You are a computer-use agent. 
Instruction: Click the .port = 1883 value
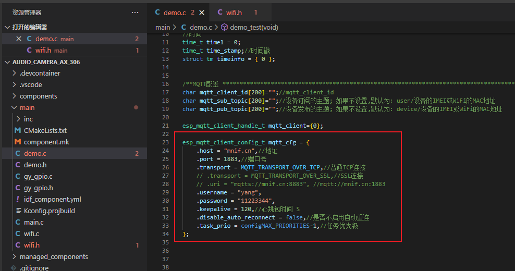(x=230, y=159)
